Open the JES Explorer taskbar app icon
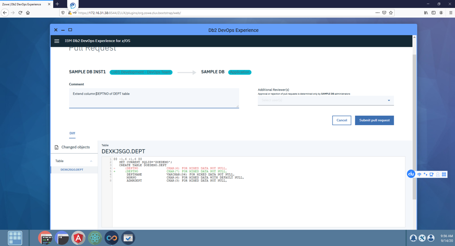 (x=45, y=238)
